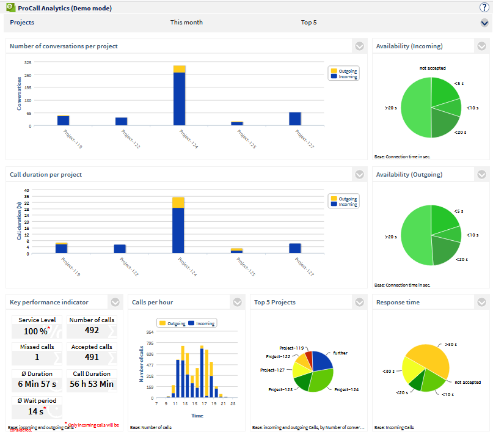The height and width of the screenshot is (437, 493).
Task: Click the >20 s slice in Availability (Outgoing) pie
Action: point(415,235)
